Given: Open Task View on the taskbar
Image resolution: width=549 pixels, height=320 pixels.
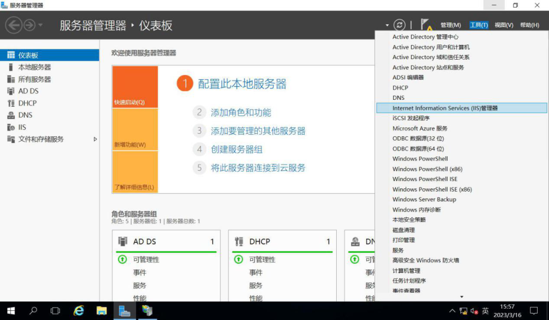Looking at the screenshot, I should [x=55, y=311].
